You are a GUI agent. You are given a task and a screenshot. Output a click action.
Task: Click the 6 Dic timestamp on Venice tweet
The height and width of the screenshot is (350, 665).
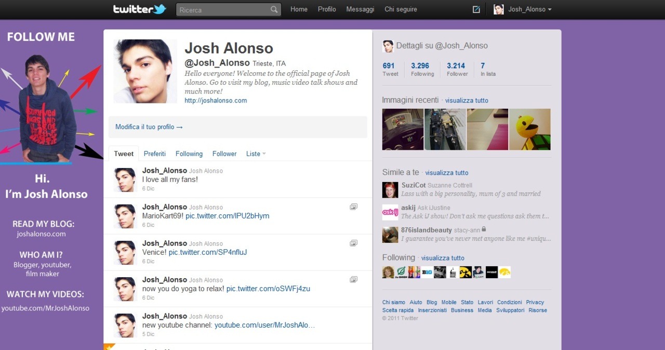click(148, 262)
